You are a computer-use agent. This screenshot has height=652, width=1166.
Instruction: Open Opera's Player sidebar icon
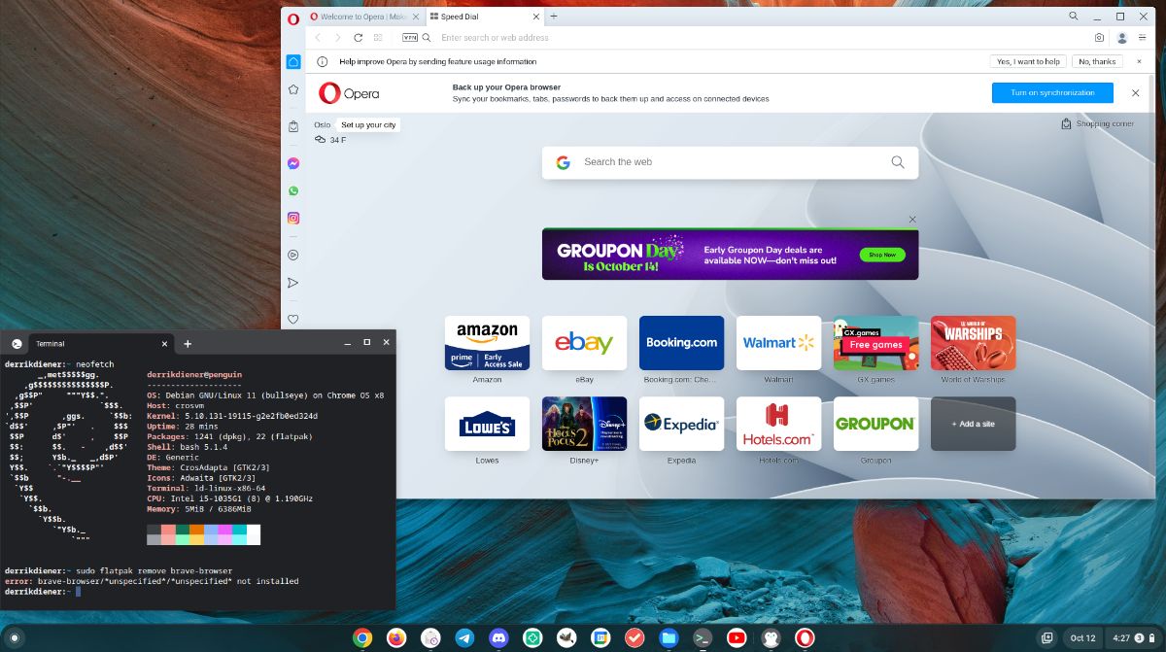pos(293,255)
